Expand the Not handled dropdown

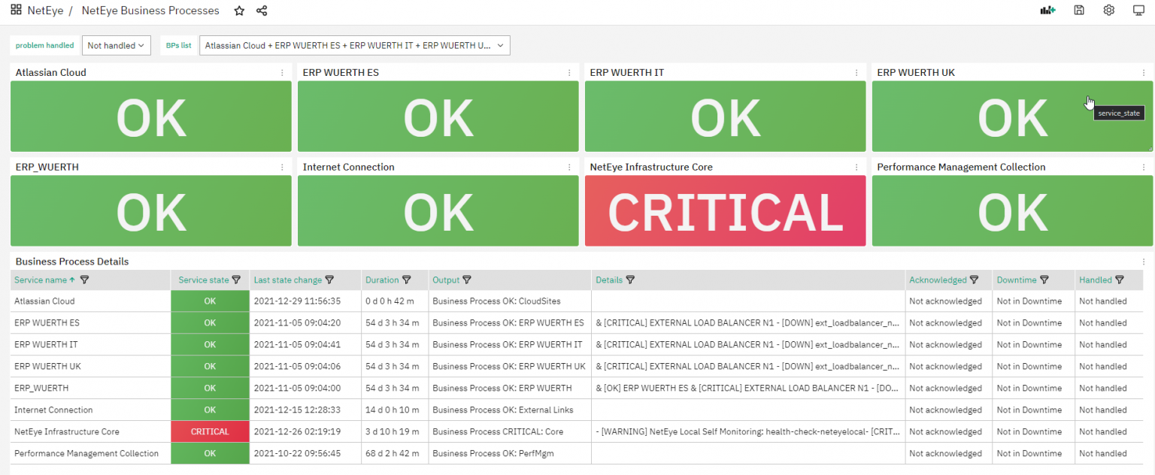tap(117, 45)
